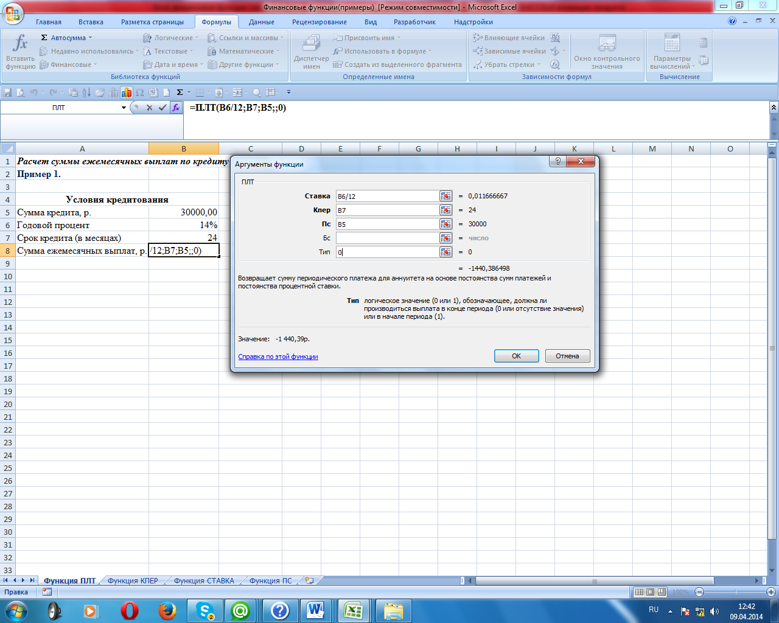Confirm formula with checkmark button
The width and height of the screenshot is (779, 623).
point(162,108)
